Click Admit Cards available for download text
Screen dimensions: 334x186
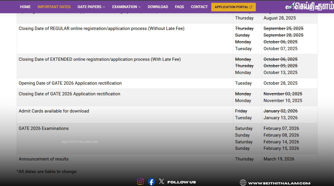click(x=54, y=111)
